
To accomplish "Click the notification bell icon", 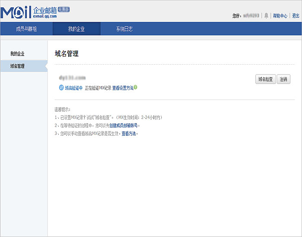I will click(266, 16).
